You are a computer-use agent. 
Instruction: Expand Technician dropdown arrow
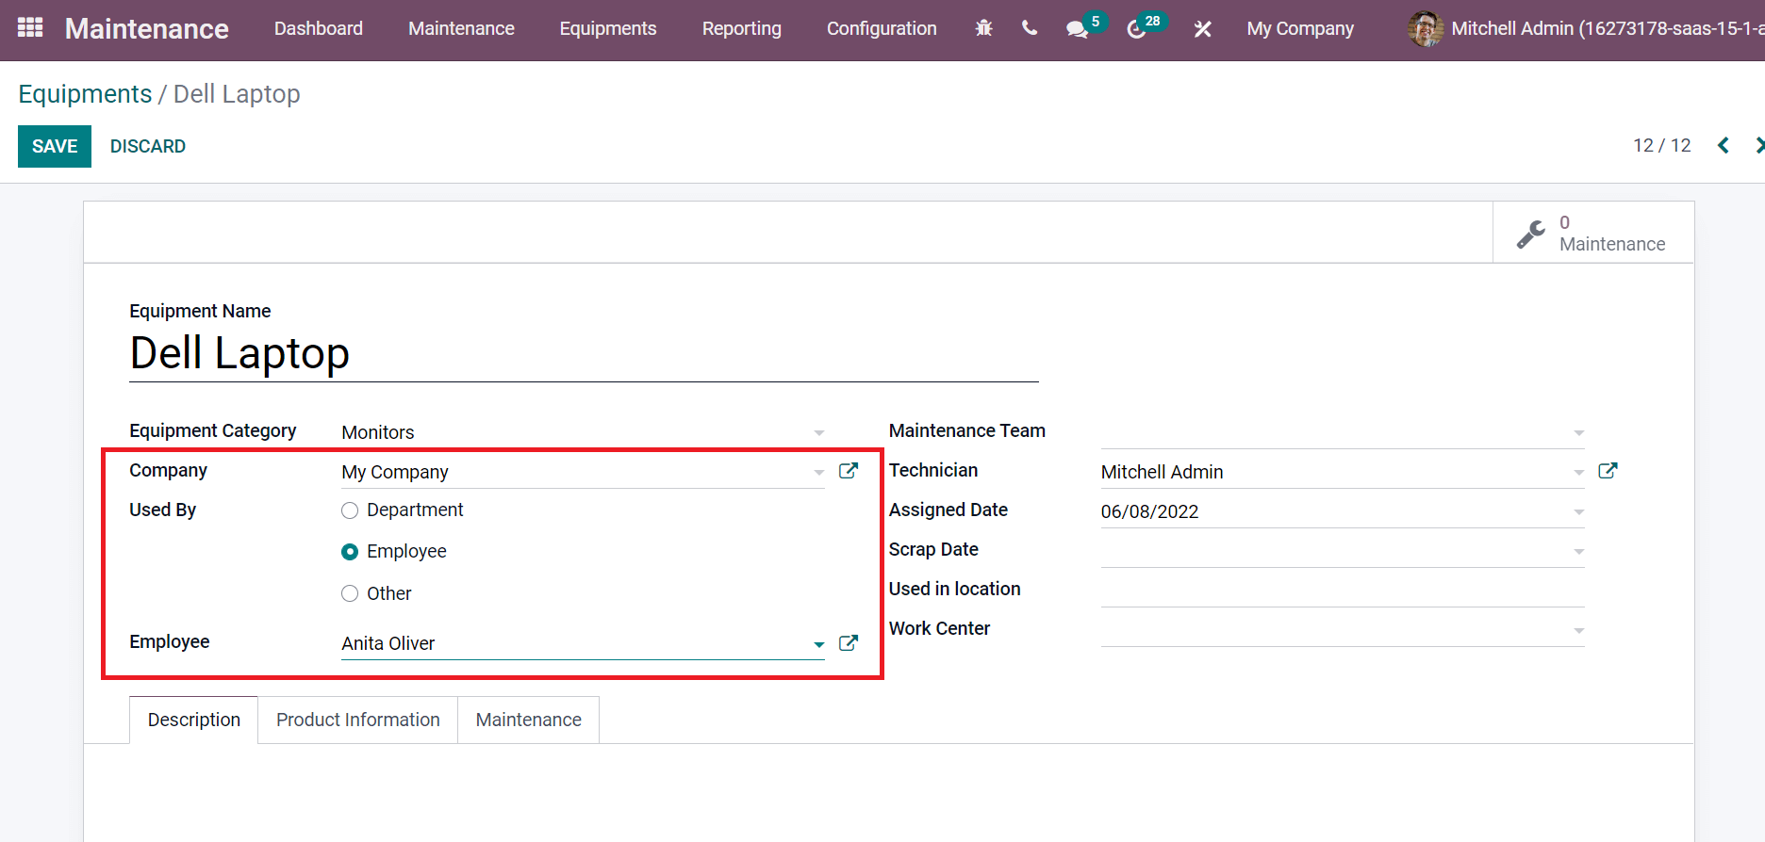point(1578,472)
